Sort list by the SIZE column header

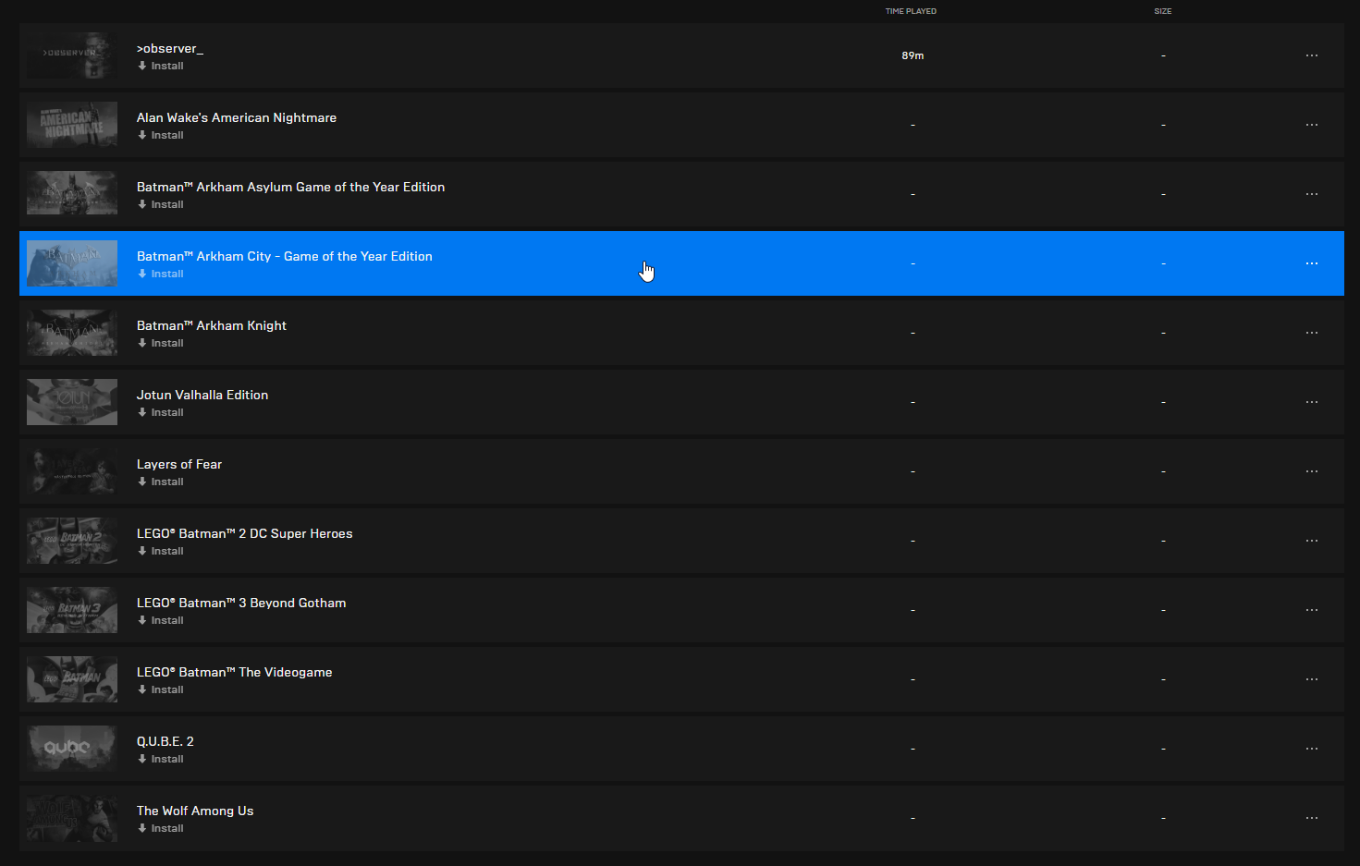pos(1163,11)
